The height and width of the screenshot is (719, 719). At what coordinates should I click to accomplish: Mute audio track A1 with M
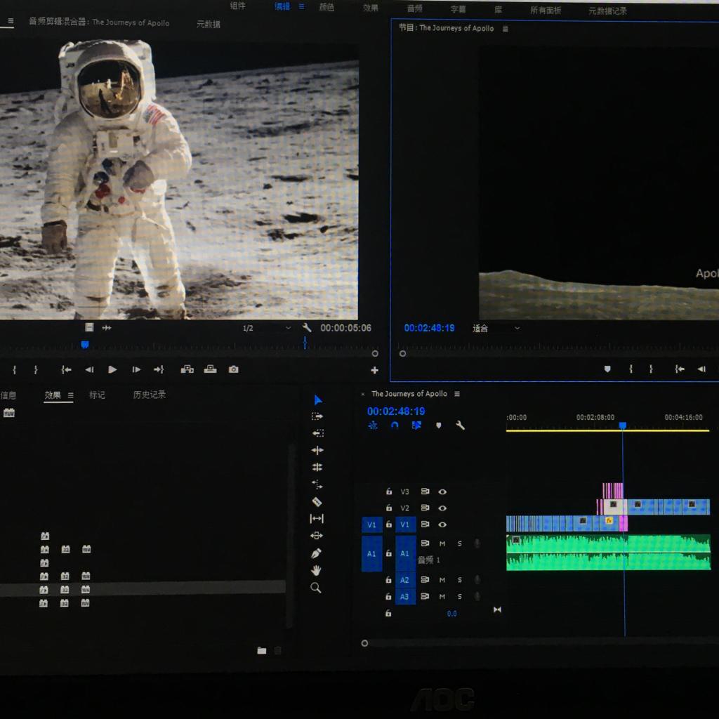pyautogui.click(x=442, y=544)
